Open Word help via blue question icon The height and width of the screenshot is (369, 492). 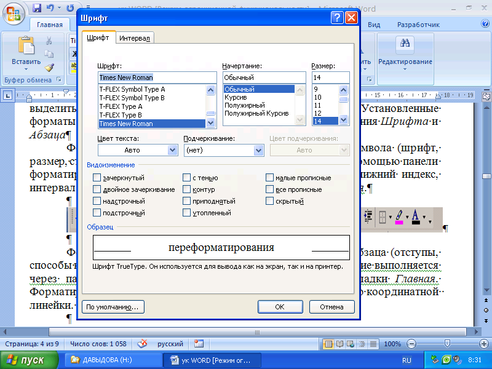pos(485,23)
